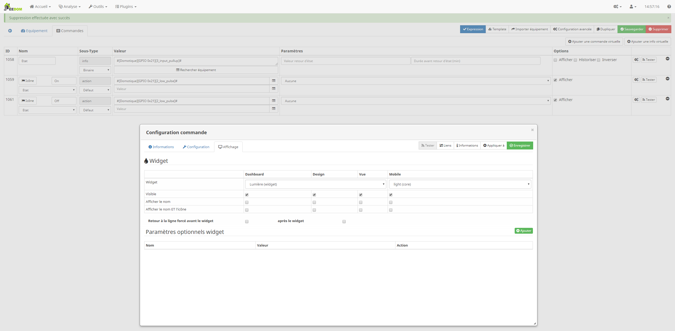Open the Outils menu

tap(98, 7)
